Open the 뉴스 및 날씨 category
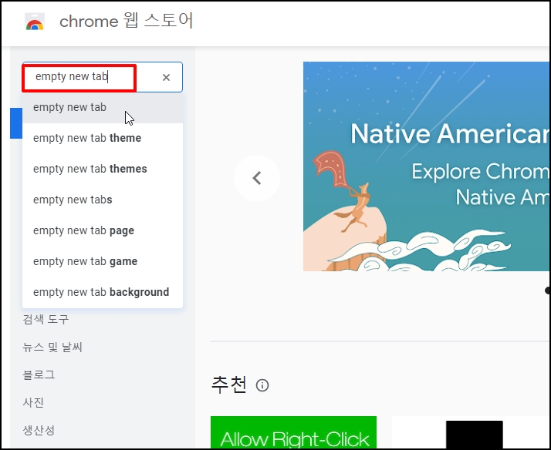This screenshot has height=450, width=551. coord(52,348)
